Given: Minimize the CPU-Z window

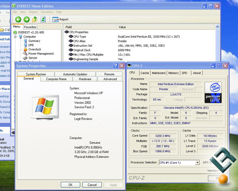Looking at the screenshot, I should pos(213,66).
